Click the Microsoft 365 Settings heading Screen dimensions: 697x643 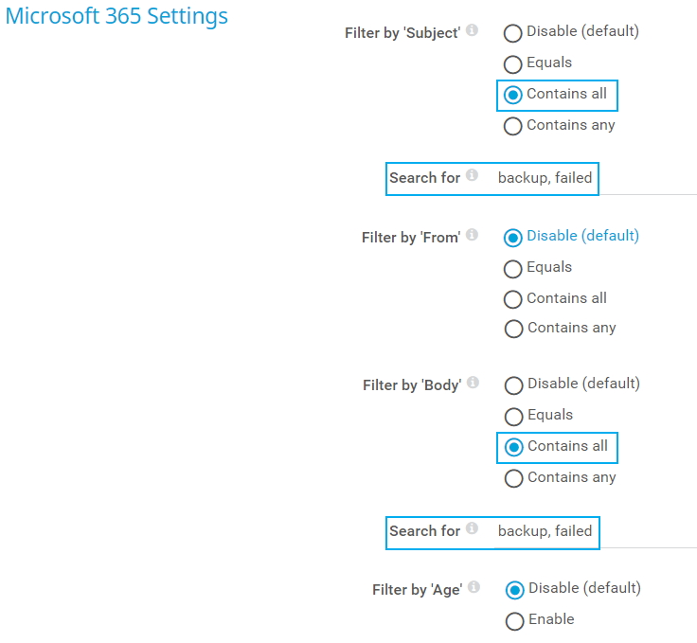pos(116,16)
